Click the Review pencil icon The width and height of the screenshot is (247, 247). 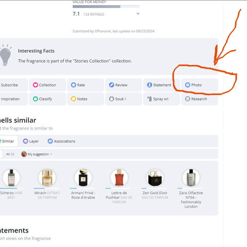coord(112,85)
